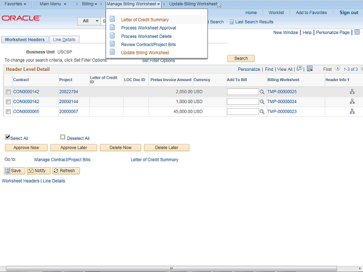Click the Save button with disk icon
363x272 pixels.
[15, 171]
